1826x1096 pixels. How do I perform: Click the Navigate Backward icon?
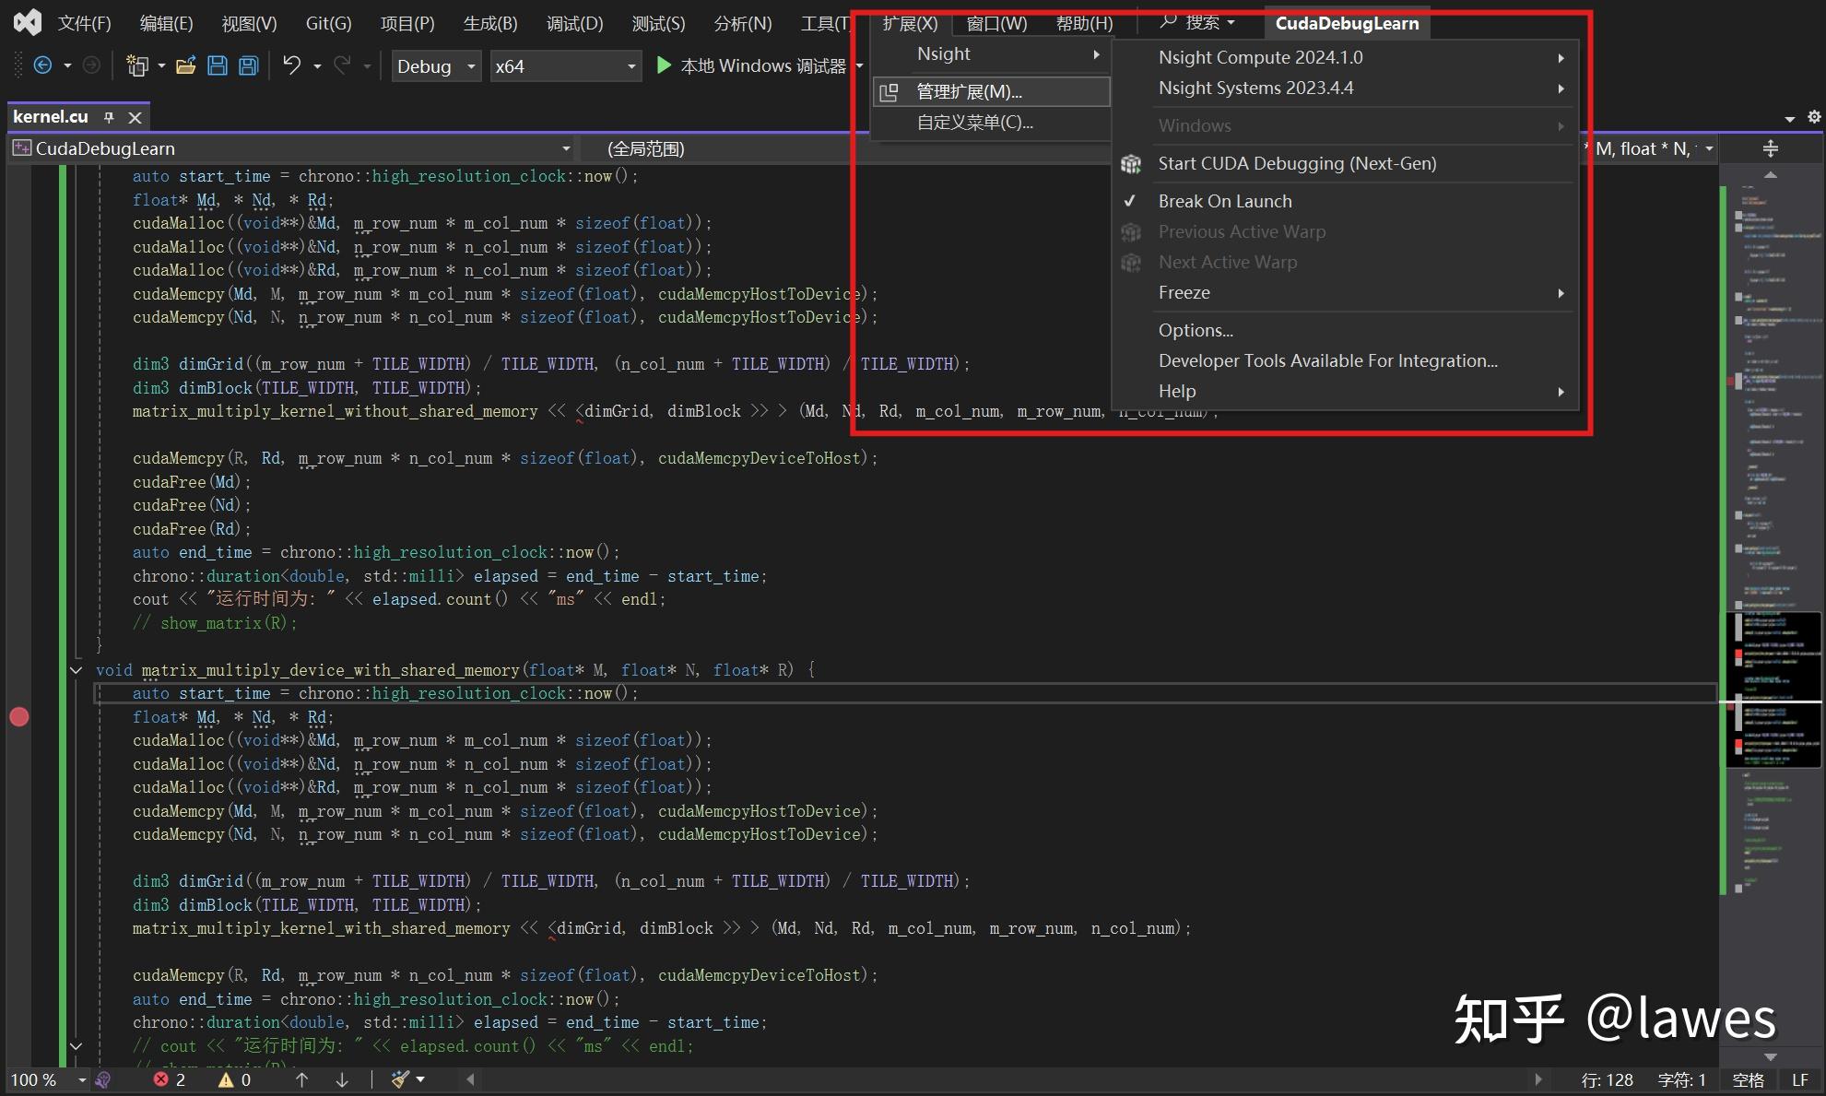point(42,65)
